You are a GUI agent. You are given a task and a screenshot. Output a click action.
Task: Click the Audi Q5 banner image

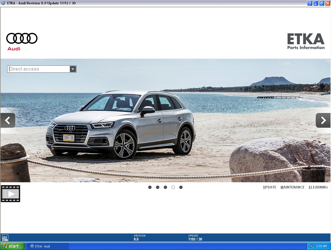[x=165, y=120]
